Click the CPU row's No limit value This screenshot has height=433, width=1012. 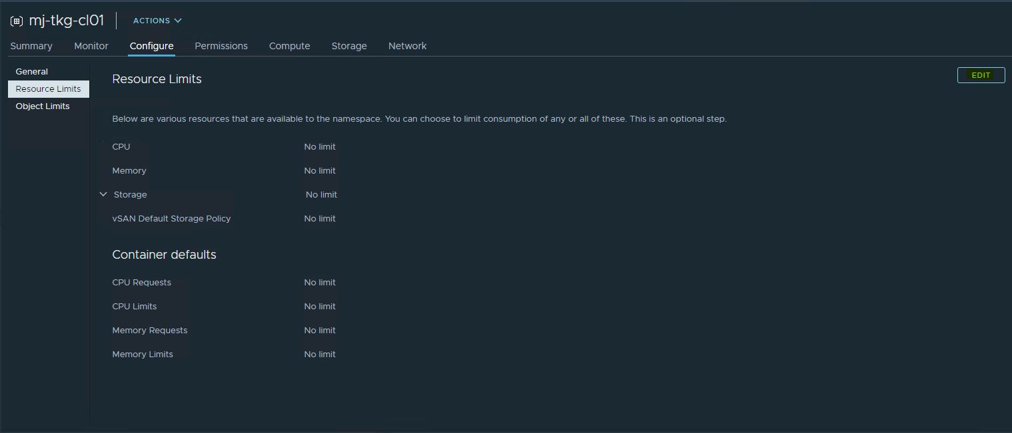tap(320, 146)
